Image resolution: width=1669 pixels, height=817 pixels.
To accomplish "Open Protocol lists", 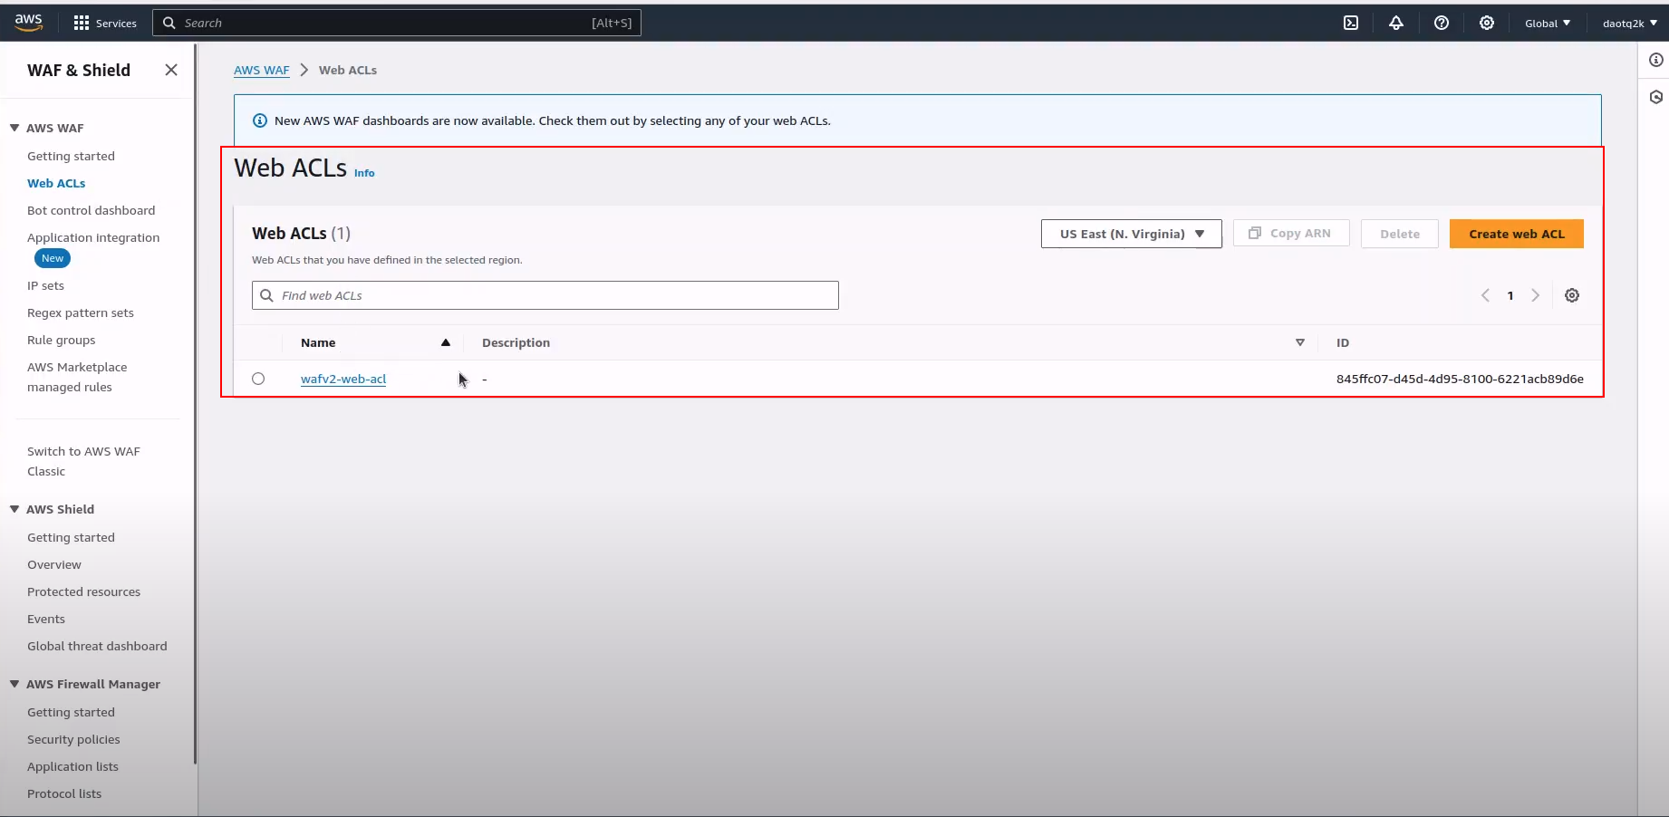I will (64, 793).
